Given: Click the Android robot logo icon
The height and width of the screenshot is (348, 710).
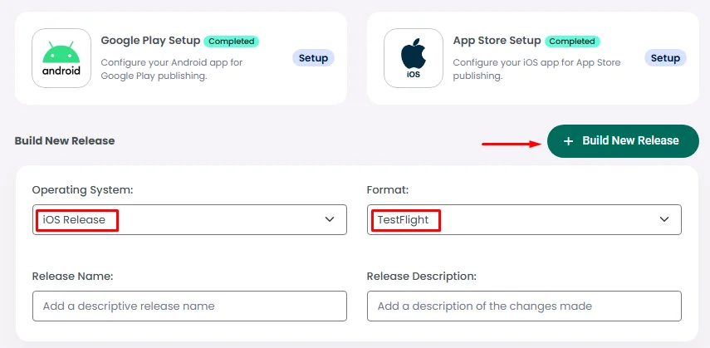Looking at the screenshot, I should point(61,58).
